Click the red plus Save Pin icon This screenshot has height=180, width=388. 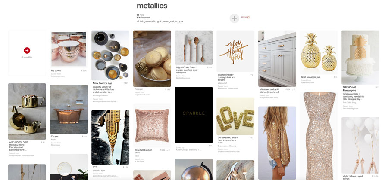(x=27, y=50)
